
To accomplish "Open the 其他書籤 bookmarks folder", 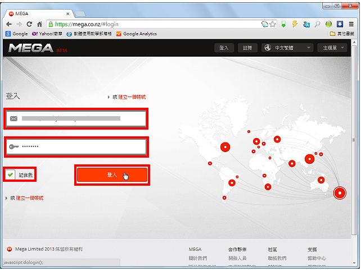I will click(x=342, y=34).
